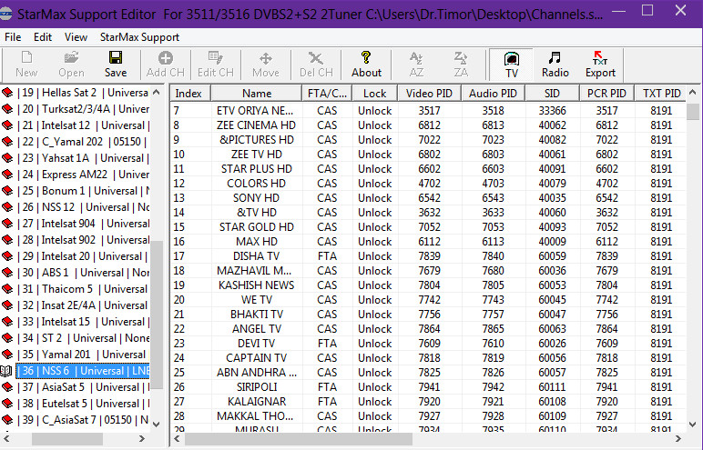Select satellite 32 Insat 2E/4A
This screenshot has width=703, height=450.
coord(83,305)
